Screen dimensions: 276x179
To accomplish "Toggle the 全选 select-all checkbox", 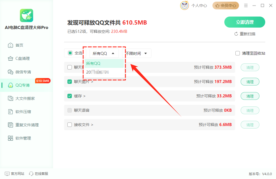I will [70, 53].
